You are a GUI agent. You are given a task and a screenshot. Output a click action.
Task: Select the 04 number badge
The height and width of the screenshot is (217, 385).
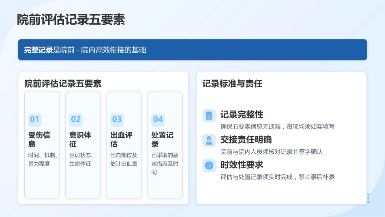(158, 119)
